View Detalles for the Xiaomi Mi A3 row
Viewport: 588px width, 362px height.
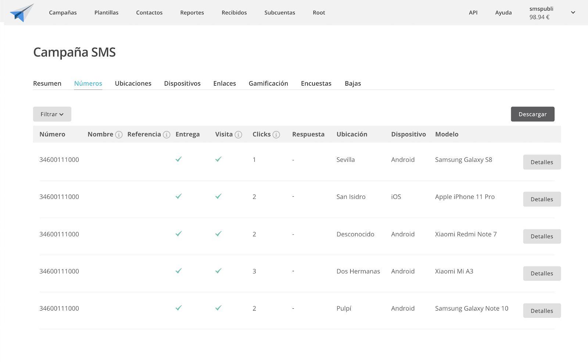[x=542, y=273]
